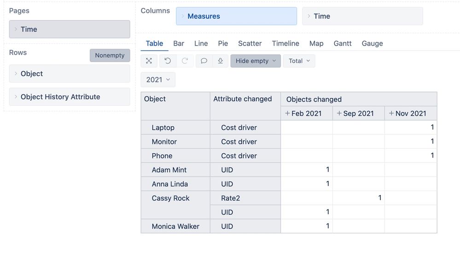Image resolution: width=460 pixels, height=254 pixels.
Task: Expand Sep 2021 column with plus icon
Action: point(339,113)
